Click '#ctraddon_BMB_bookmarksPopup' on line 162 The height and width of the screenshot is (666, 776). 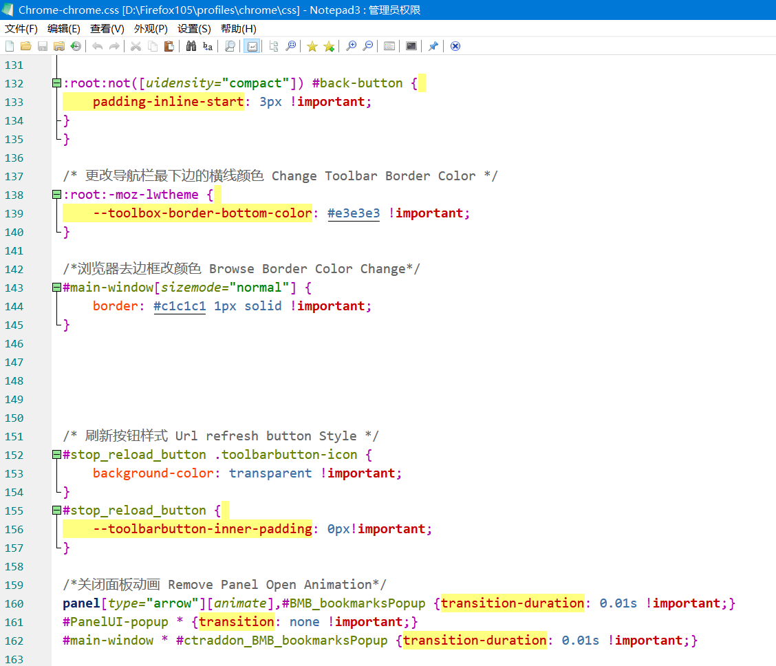(282, 641)
